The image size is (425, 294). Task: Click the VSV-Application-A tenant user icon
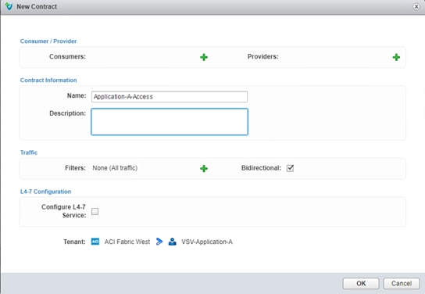tap(173, 242)
